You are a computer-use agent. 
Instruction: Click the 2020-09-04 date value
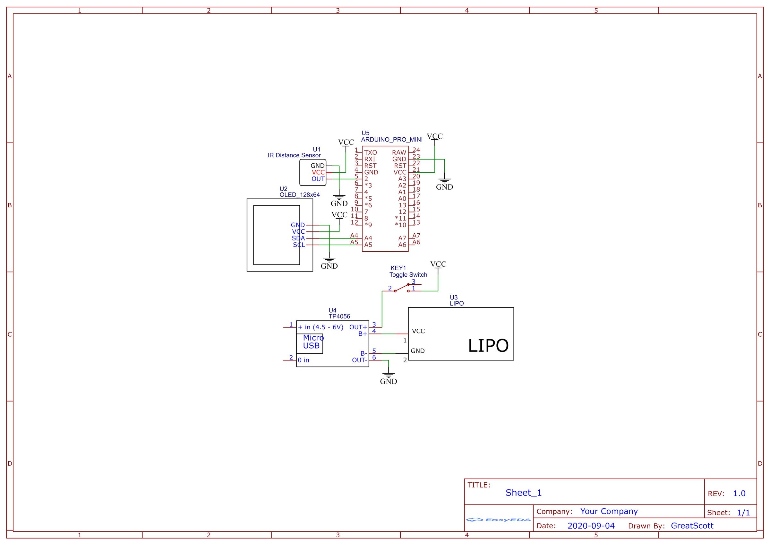coord(591,526)
